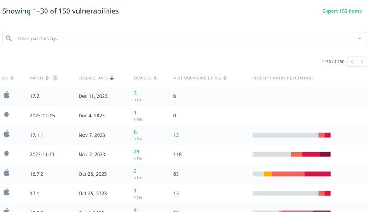The image size is (368, 212).
Task: Go to previous page with left chevron
Action: 352,62
